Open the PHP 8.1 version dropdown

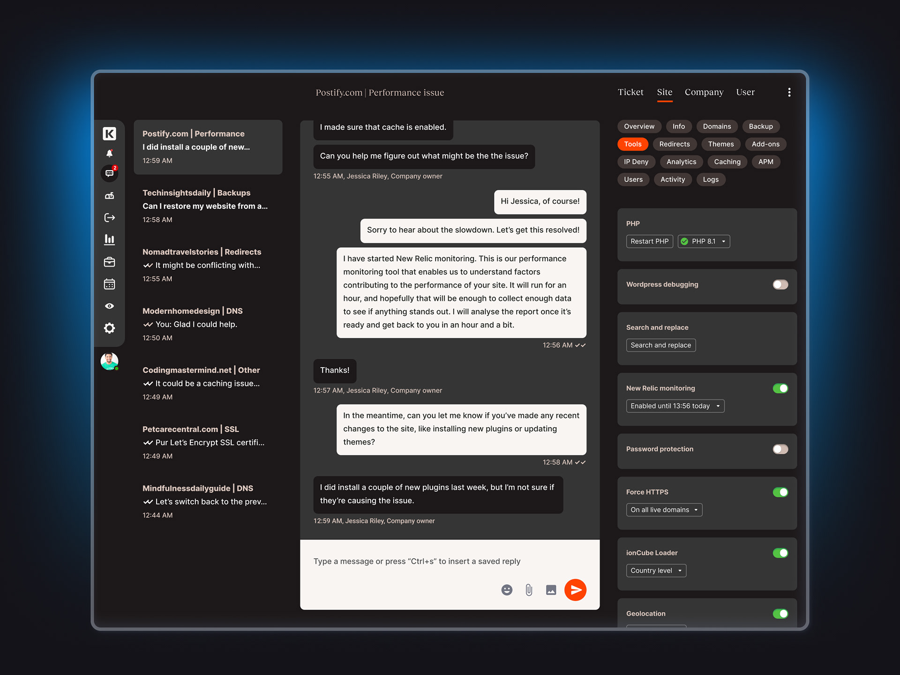[704, 241]
